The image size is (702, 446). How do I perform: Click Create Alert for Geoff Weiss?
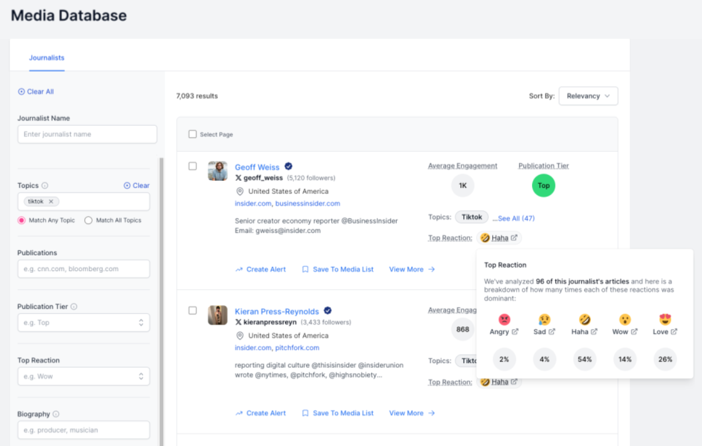point(260,269)
